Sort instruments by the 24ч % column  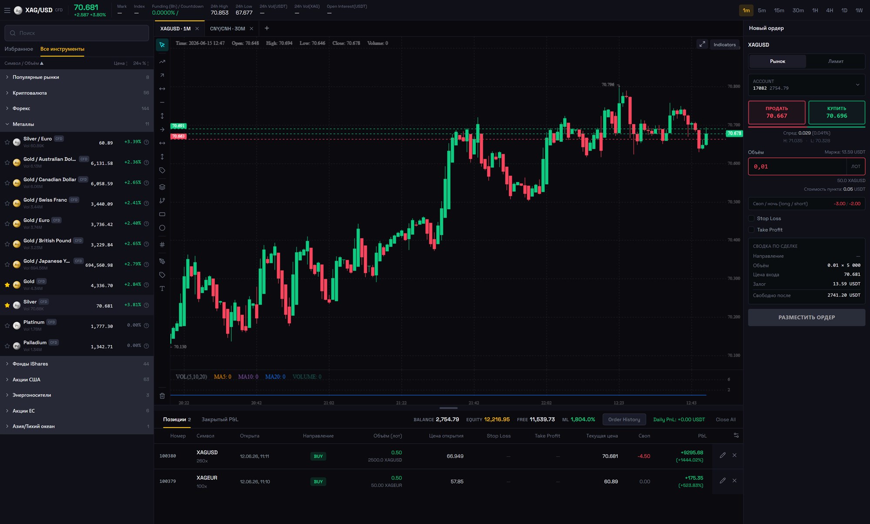141,63
